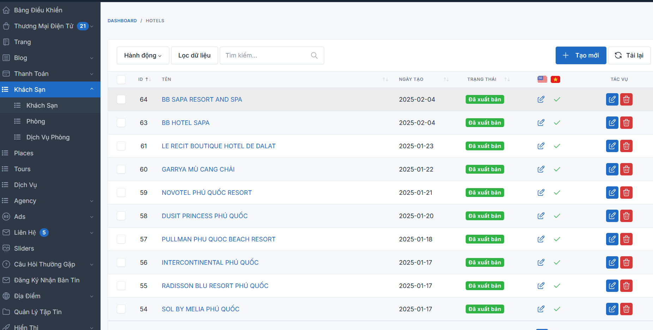
Task: Select row checkbox for hotel ID 60
Action: pyautogui.click(x=121, y=169)
